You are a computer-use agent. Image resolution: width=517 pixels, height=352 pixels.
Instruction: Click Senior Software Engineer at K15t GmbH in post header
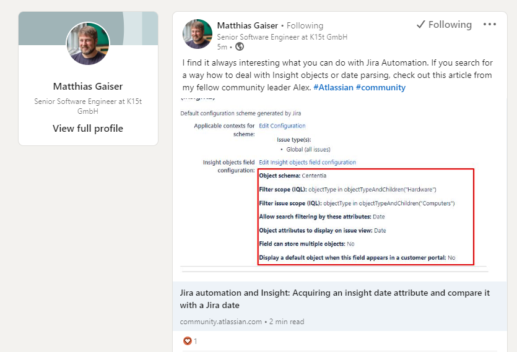(x=282, y=37)
